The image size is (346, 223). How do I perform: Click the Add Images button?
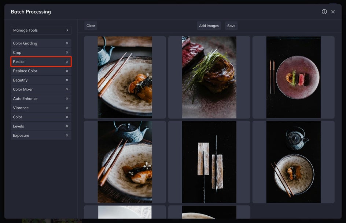point(209,26)
